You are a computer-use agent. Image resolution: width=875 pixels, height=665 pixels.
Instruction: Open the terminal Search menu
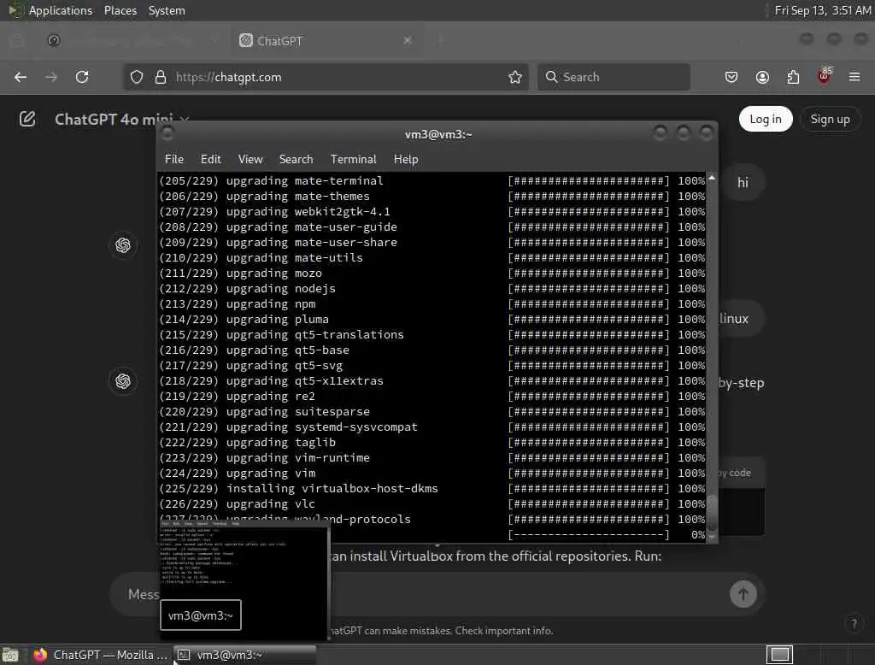click(x=296, y=159)
